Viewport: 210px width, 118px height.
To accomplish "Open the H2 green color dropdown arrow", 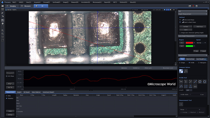I will 194,46.
